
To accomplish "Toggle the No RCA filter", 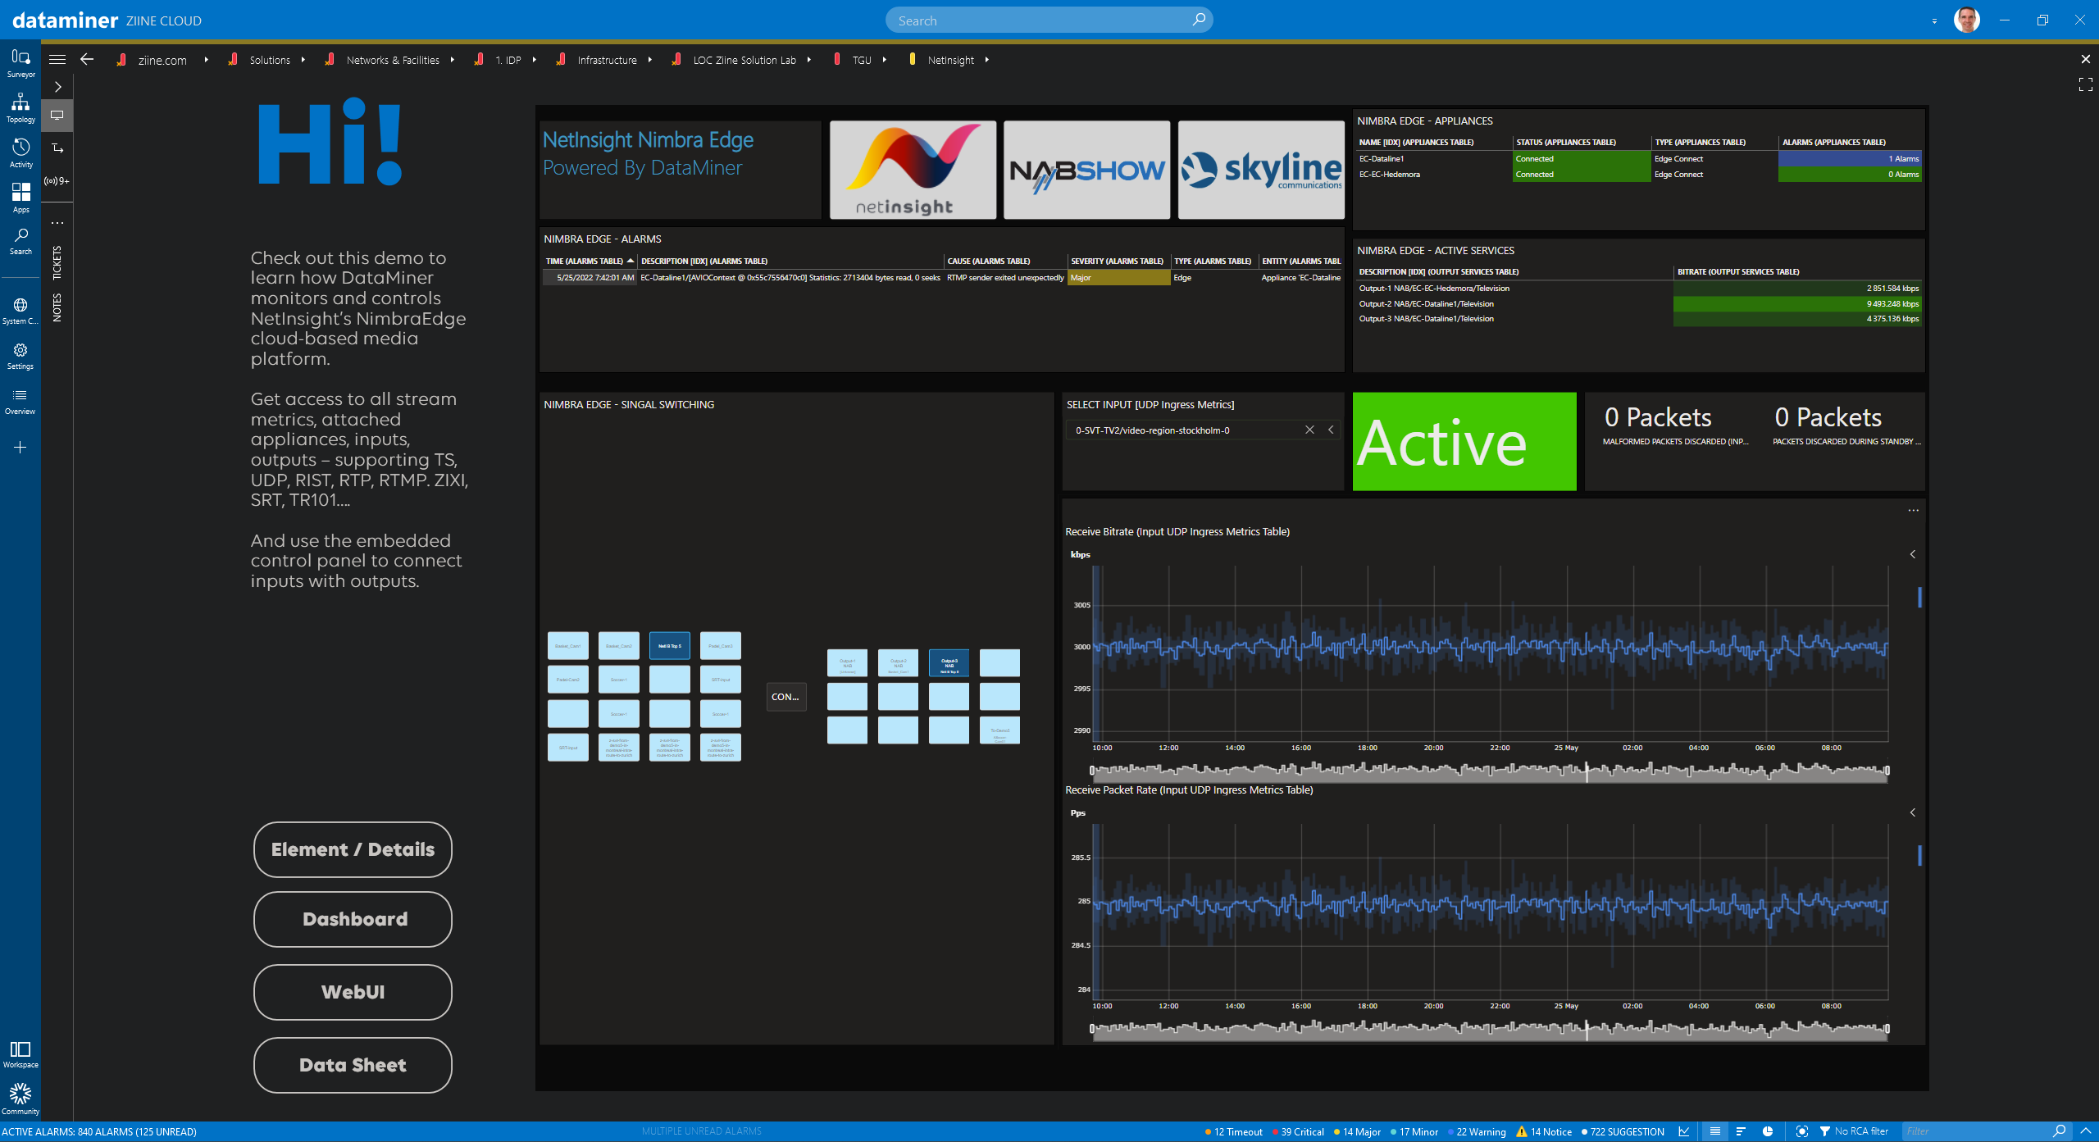I will (x=1853, y=1131).
